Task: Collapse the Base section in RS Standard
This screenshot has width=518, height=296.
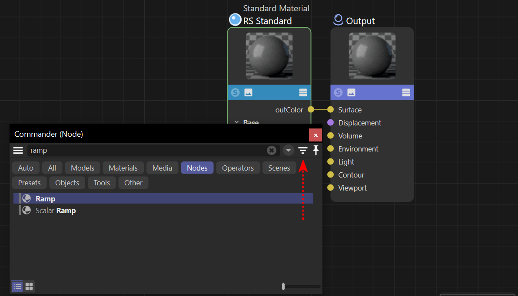Action: pos(237,122)
